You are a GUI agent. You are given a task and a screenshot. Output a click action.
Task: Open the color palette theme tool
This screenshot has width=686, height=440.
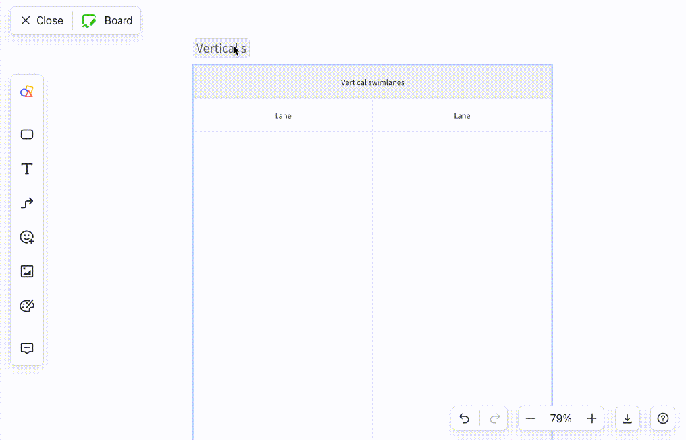[27, 306]
